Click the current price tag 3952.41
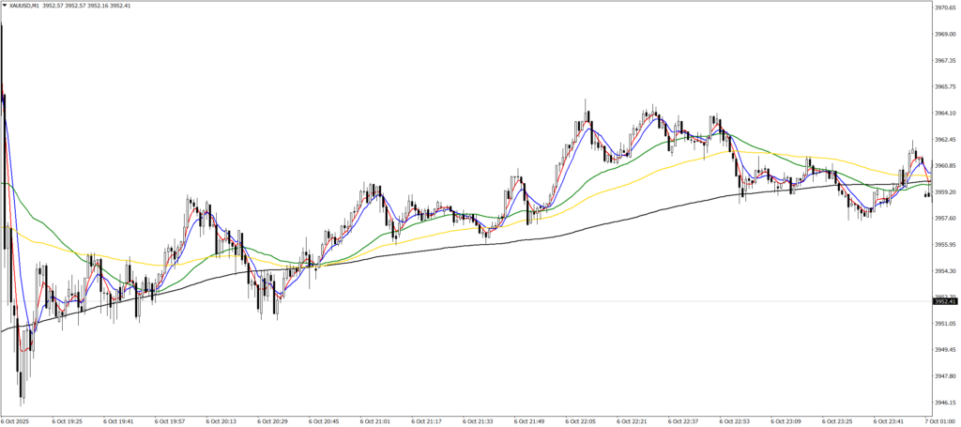The image size is (961, 427). [x=945, y=301]
